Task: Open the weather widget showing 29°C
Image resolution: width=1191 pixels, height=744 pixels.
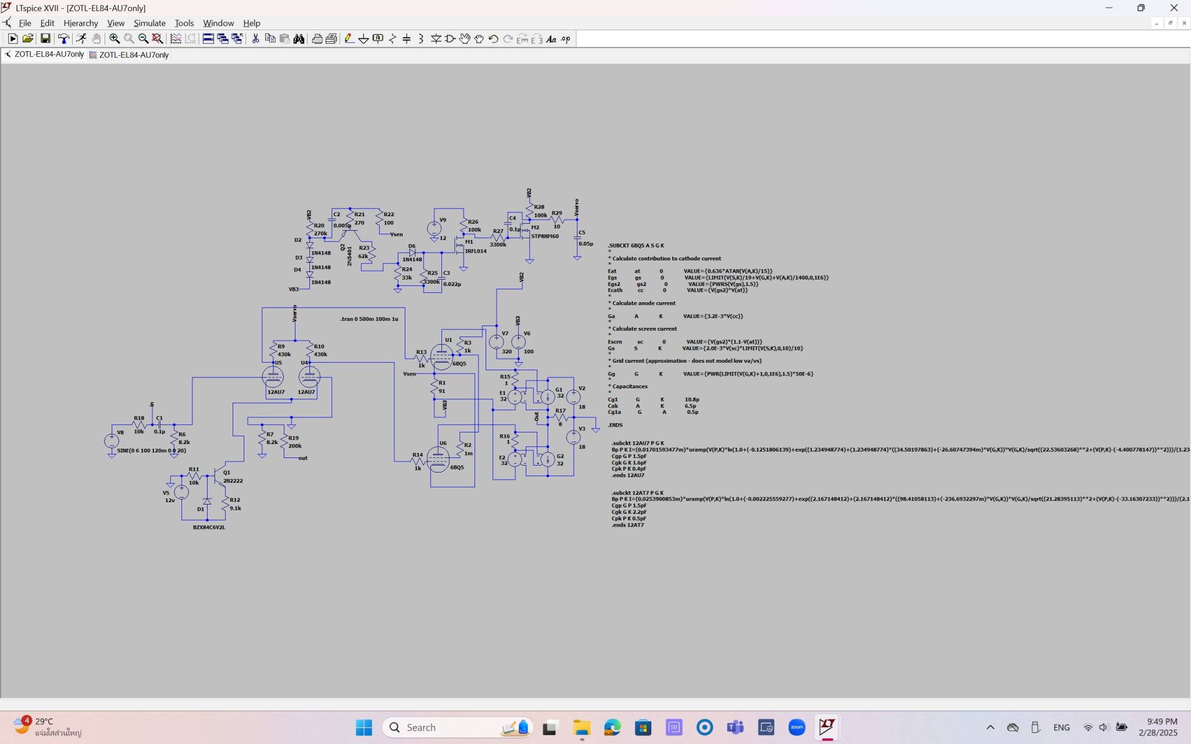Action: coord(48,727)
